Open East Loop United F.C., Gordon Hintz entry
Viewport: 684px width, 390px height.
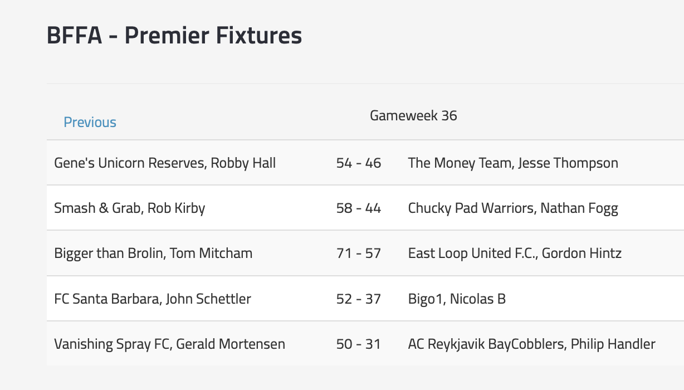click(515, 253)
